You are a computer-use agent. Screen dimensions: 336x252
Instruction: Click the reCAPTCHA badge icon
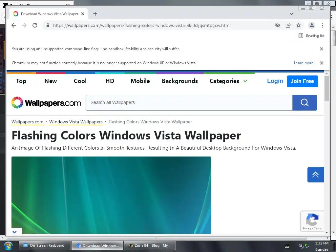(x=312, y=219)
